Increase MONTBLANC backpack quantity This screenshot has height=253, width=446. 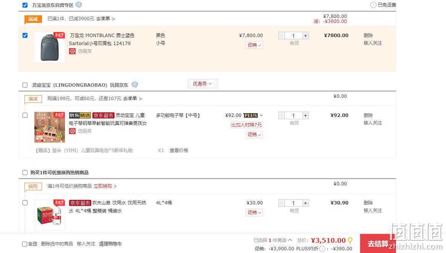click(x=305, y=36)
